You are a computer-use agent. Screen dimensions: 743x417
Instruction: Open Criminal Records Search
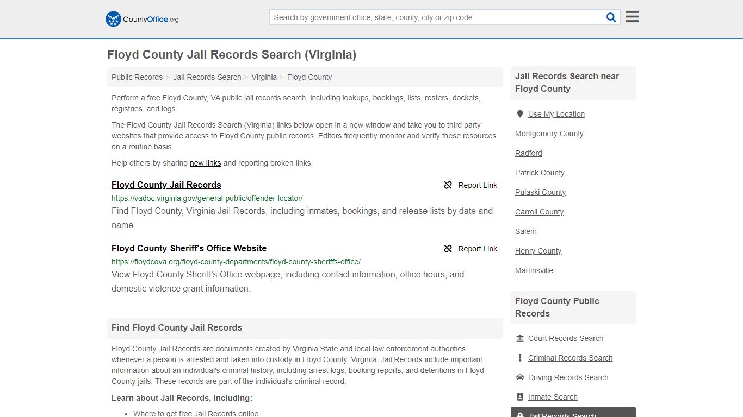point(571,358)
